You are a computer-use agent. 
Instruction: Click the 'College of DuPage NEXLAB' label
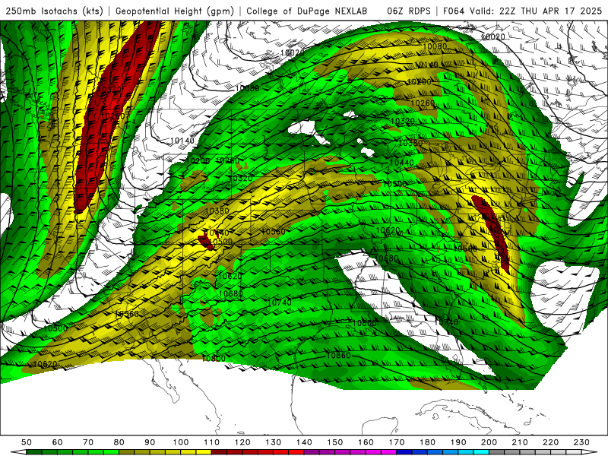pyautogui.click(x=307, y=11)
